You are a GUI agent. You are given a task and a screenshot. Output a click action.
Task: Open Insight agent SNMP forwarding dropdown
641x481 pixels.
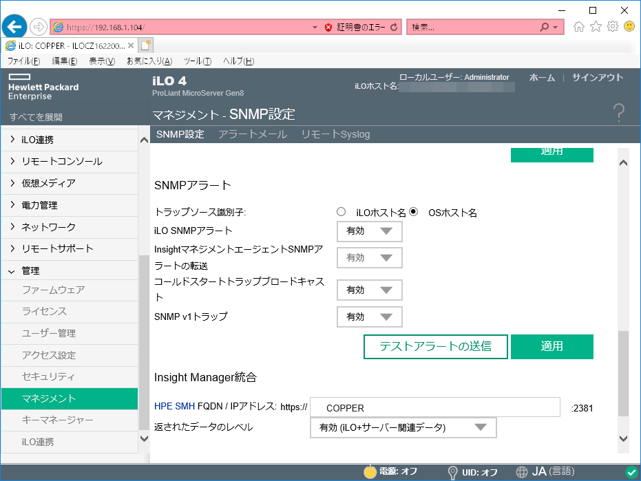pos(370,258)
